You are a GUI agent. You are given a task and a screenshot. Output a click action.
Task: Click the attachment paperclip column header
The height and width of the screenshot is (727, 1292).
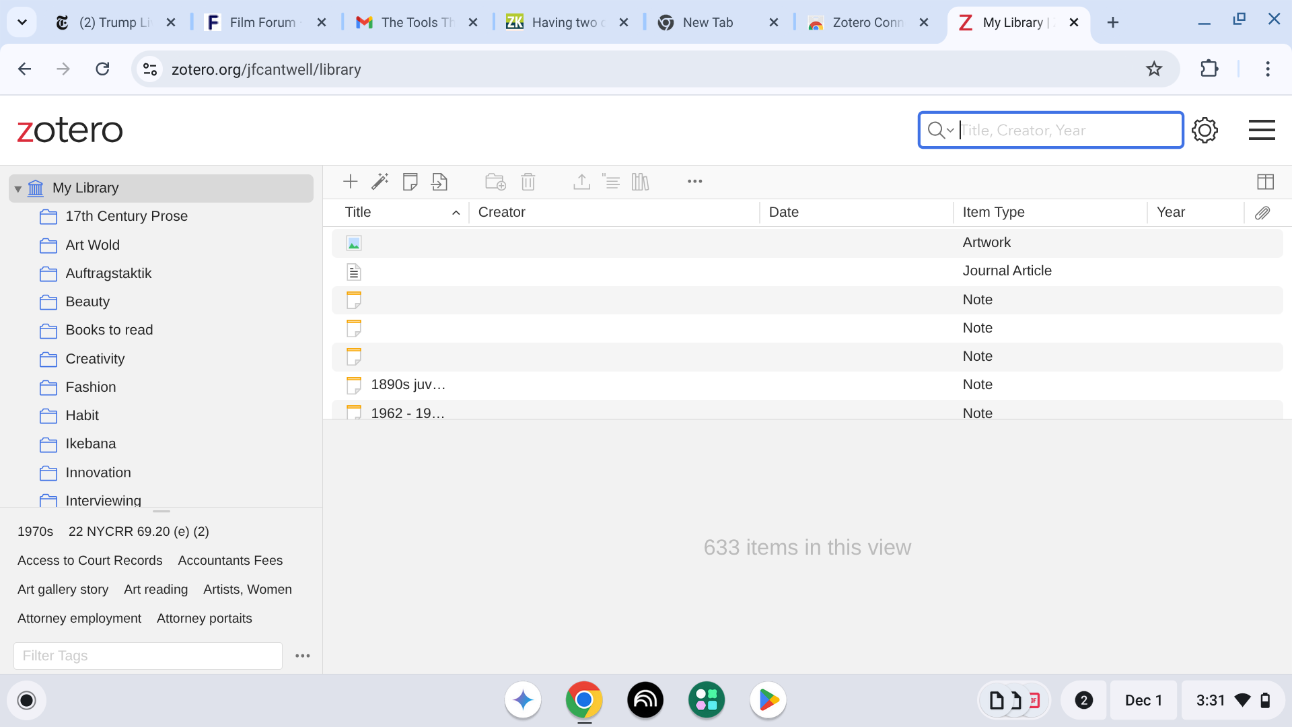[1262, 213]
